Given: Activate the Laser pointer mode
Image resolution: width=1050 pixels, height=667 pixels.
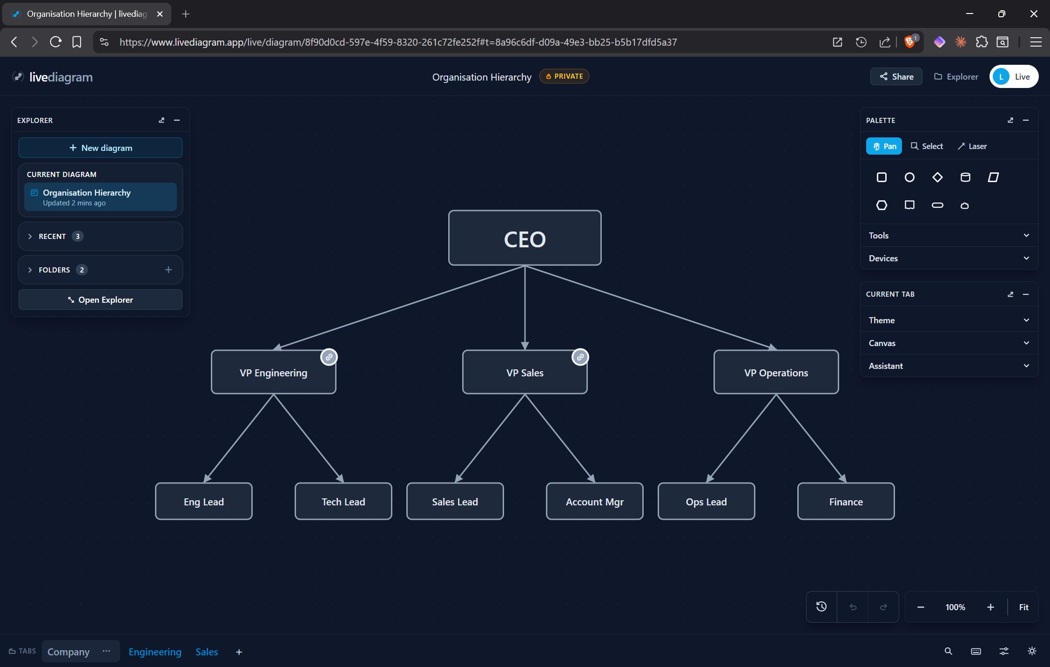Looking at the screenshot, I should coord(972,146).
